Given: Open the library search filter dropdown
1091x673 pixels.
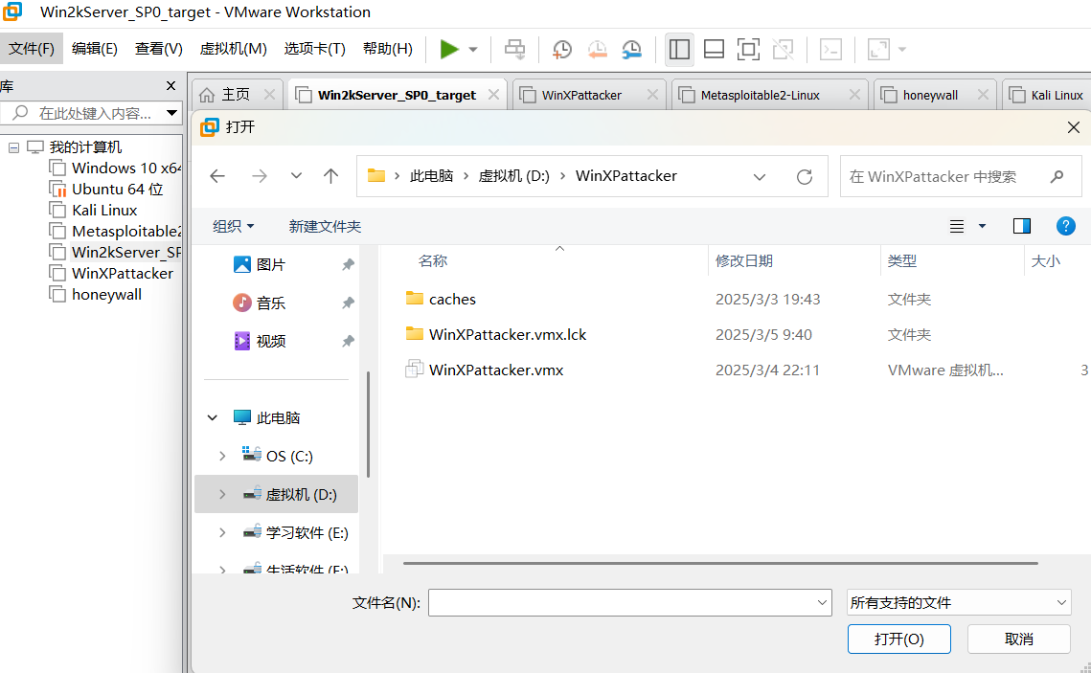Looking at the screenshot, I should point(171,113).
